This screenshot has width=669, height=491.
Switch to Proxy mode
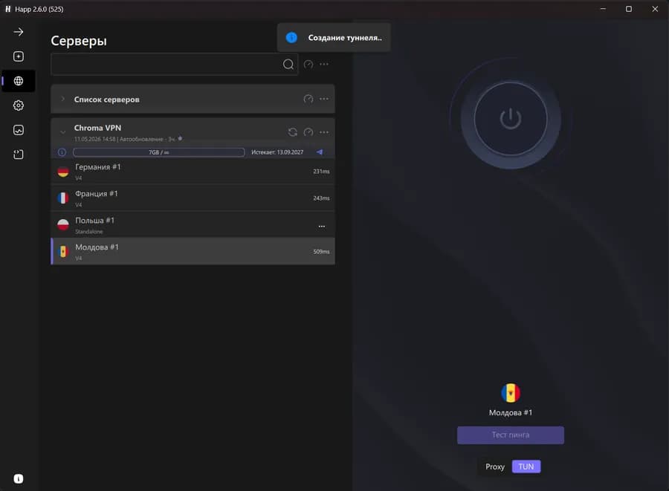495,466
